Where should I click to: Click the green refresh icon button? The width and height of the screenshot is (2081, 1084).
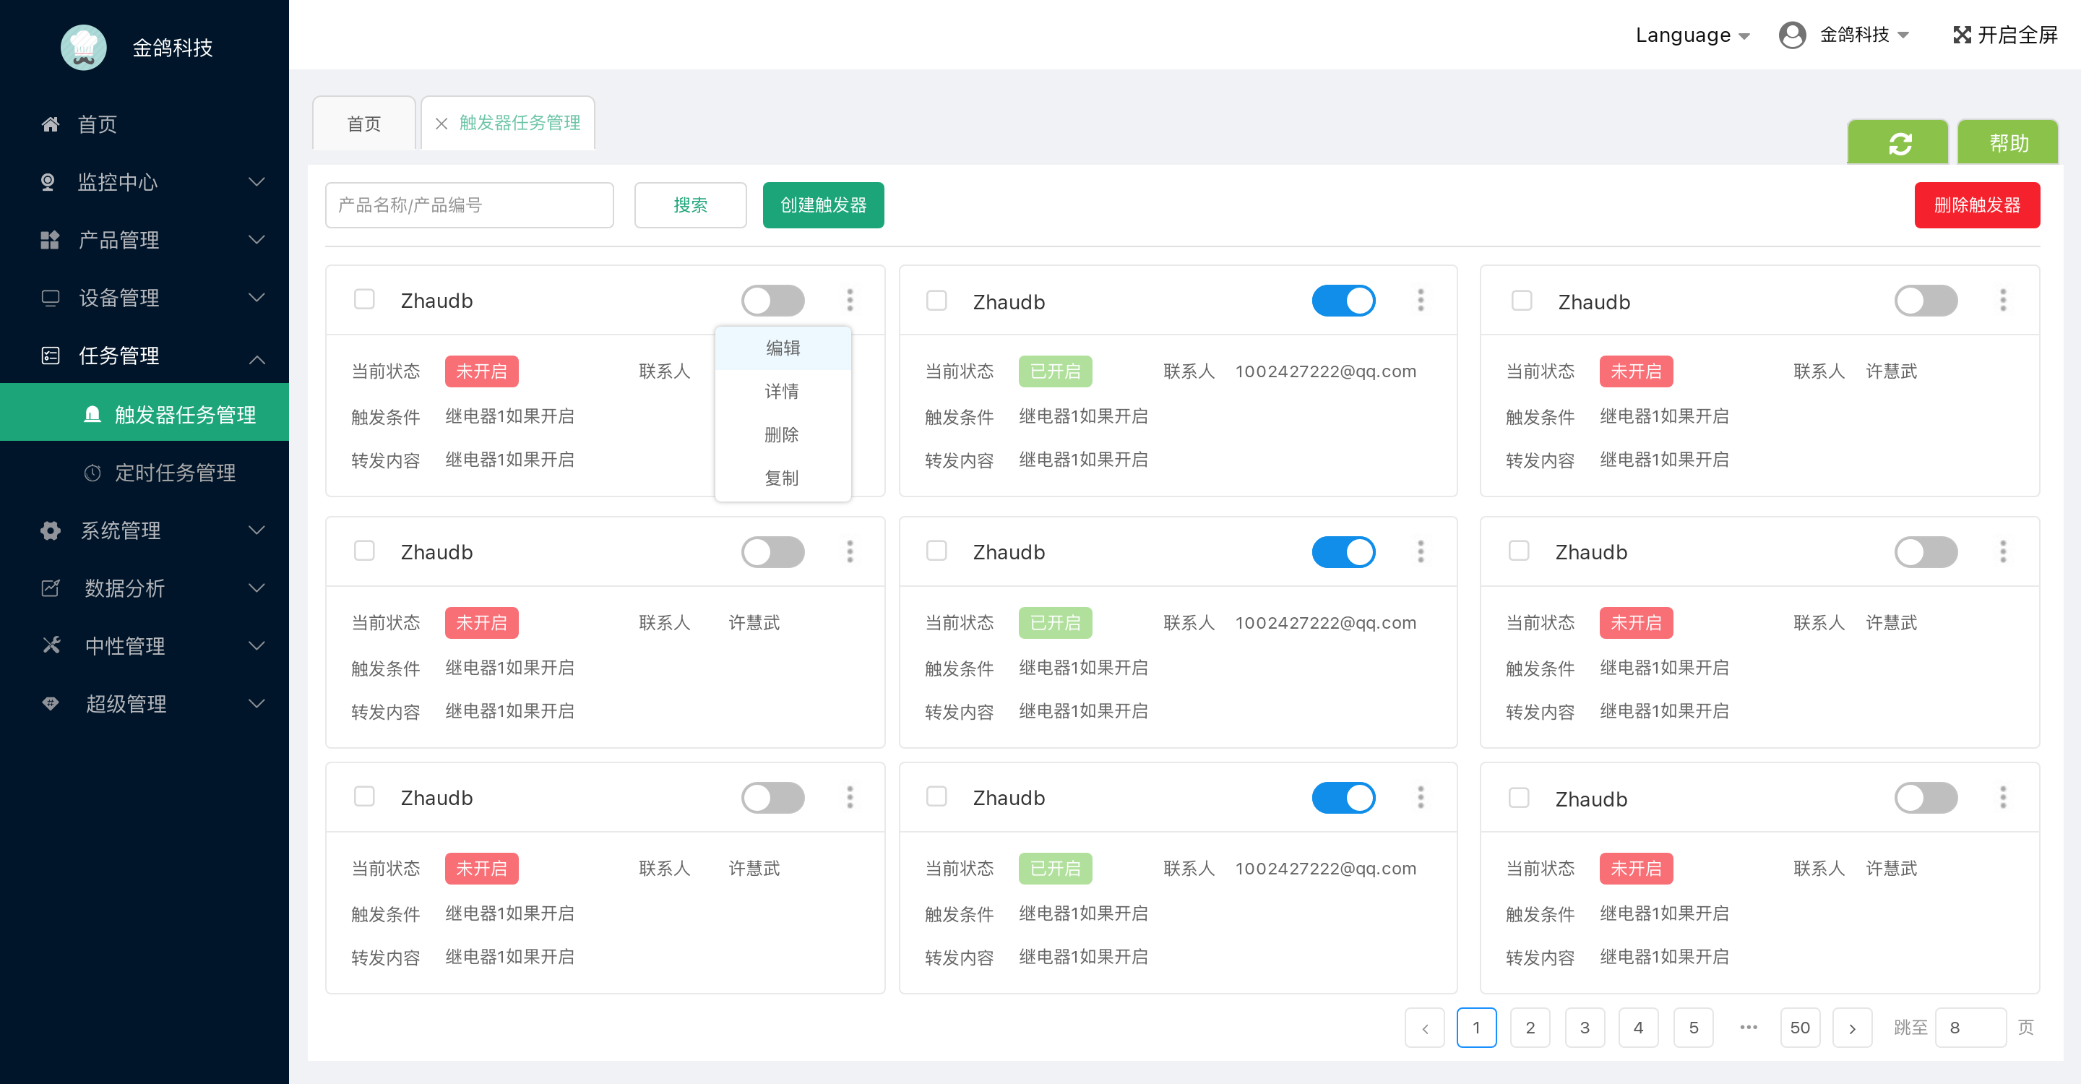click(x=1898, y=143)
